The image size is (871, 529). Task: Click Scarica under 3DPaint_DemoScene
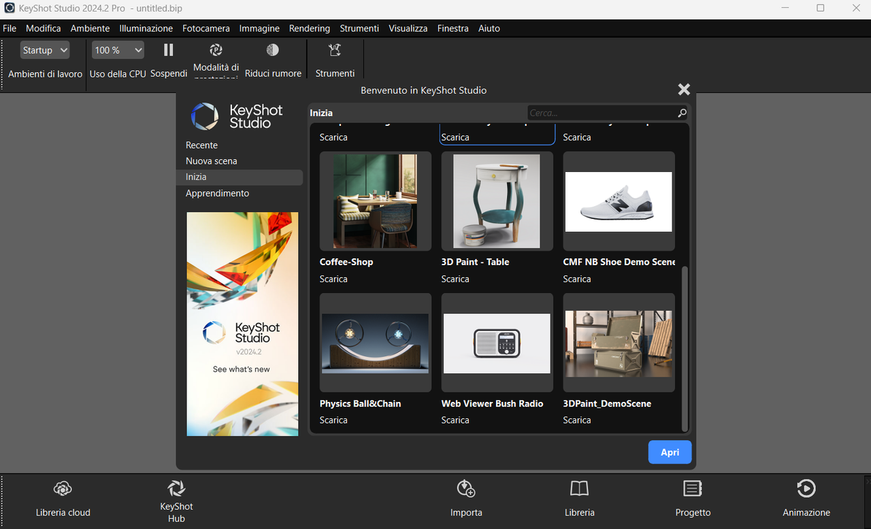[577, 420]
